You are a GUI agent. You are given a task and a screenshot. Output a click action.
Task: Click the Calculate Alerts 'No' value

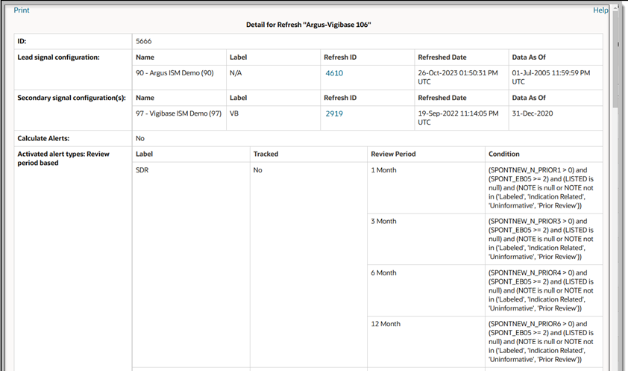[x=139, y=138]
